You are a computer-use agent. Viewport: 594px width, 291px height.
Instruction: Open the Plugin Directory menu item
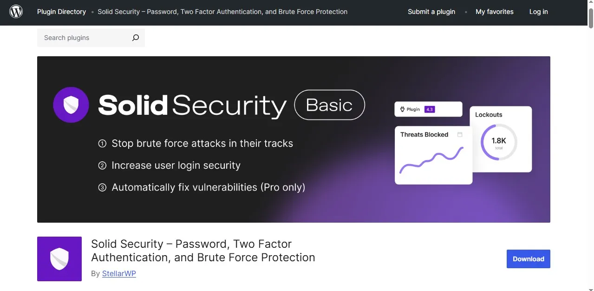point(61,12)
